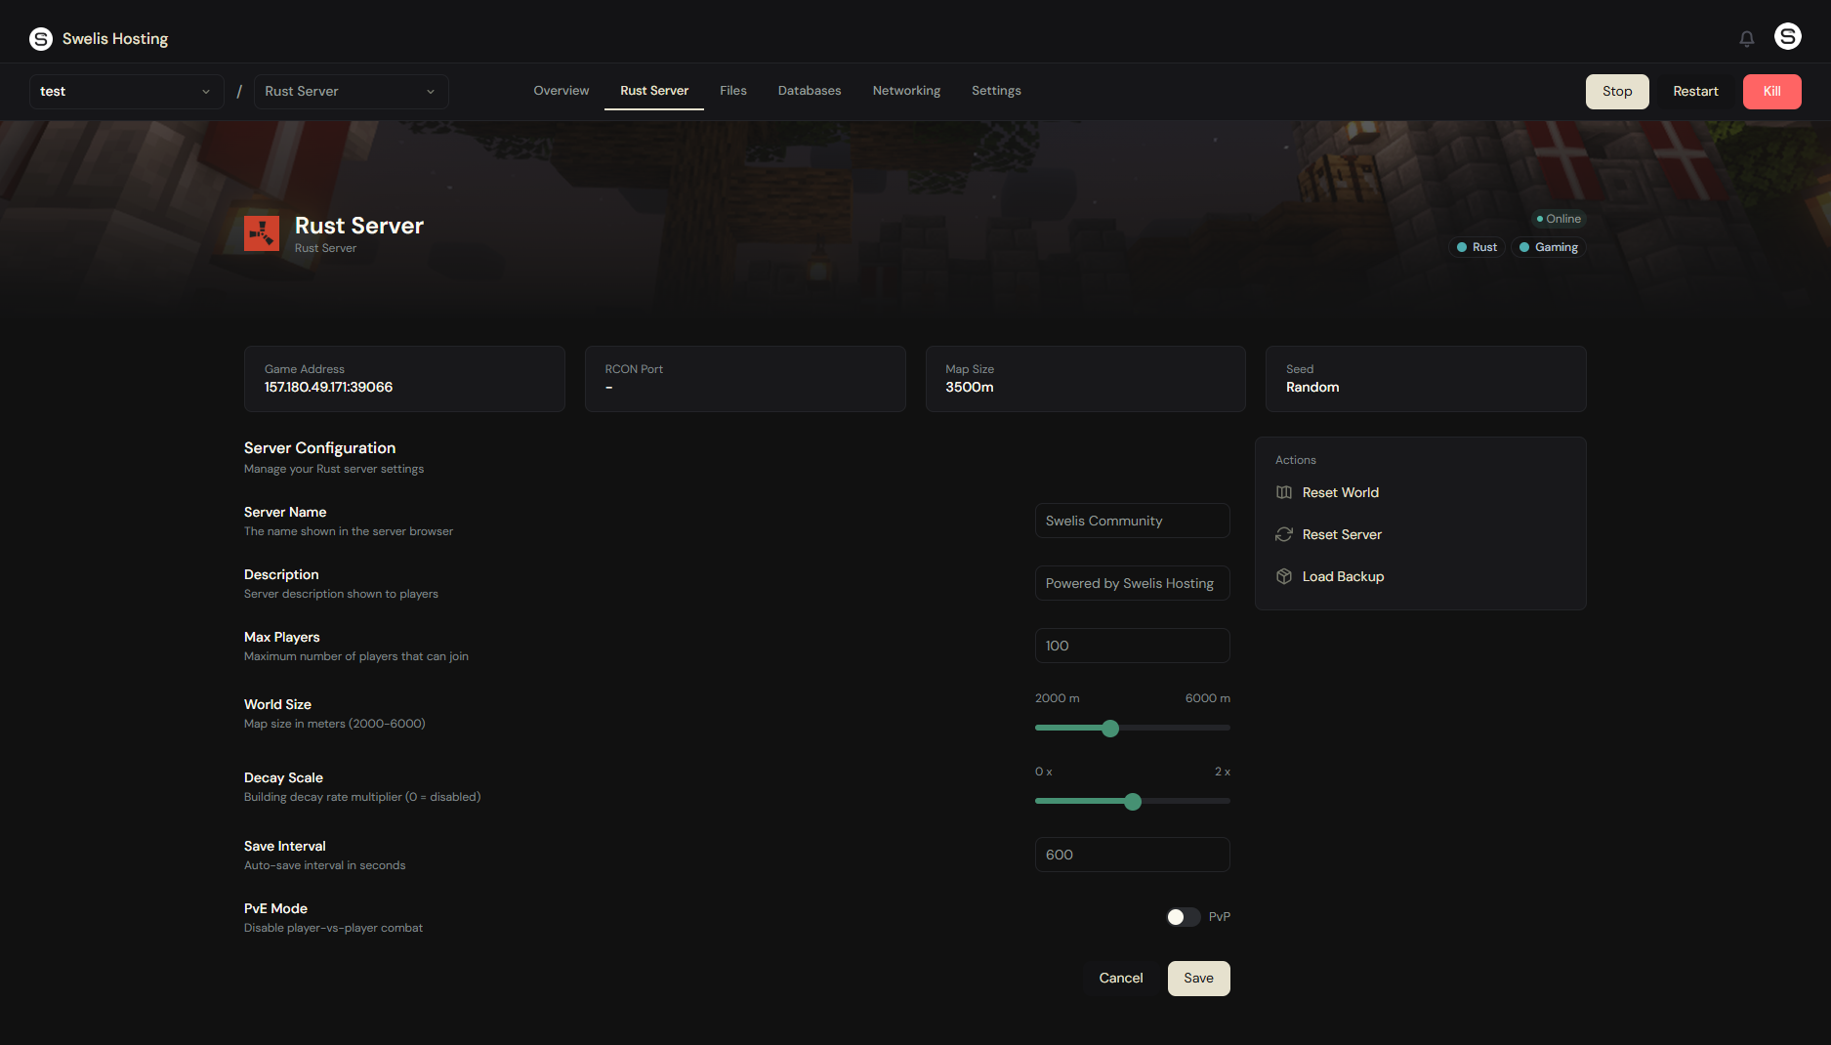Viewport: 1831px width, 1045px height.
Task: Switch to the Databases tab
Action: click(x=809, y=90)
